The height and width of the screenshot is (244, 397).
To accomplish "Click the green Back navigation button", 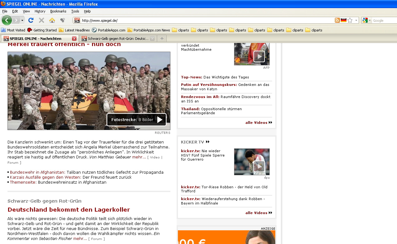I will point(7,20).
